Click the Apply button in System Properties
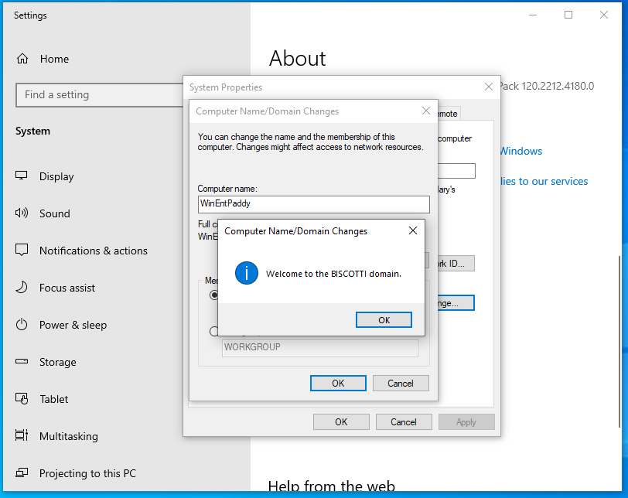 (466, 421)
